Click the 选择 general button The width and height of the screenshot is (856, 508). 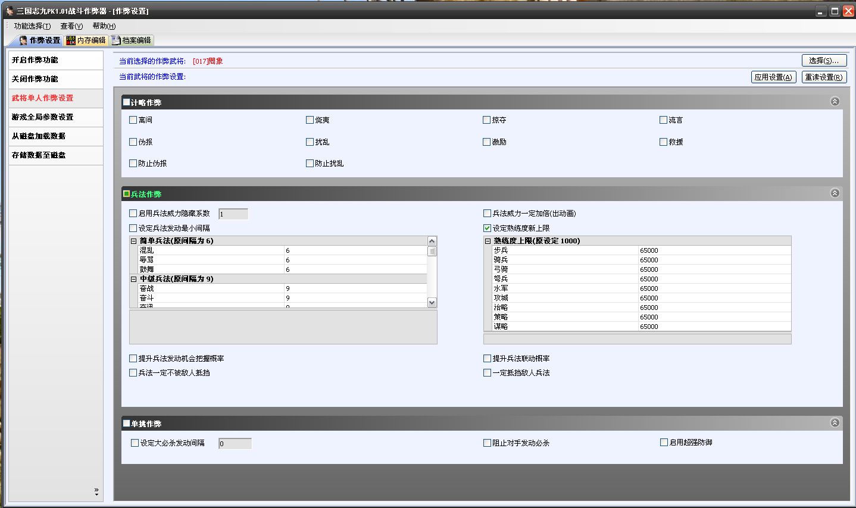[824, 61]
